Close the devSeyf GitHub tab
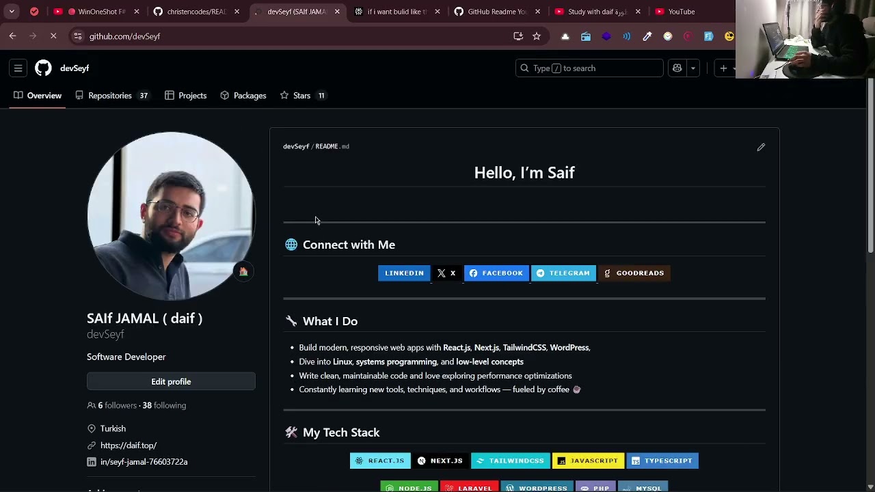The image size is (875, 492). [337, 12]
